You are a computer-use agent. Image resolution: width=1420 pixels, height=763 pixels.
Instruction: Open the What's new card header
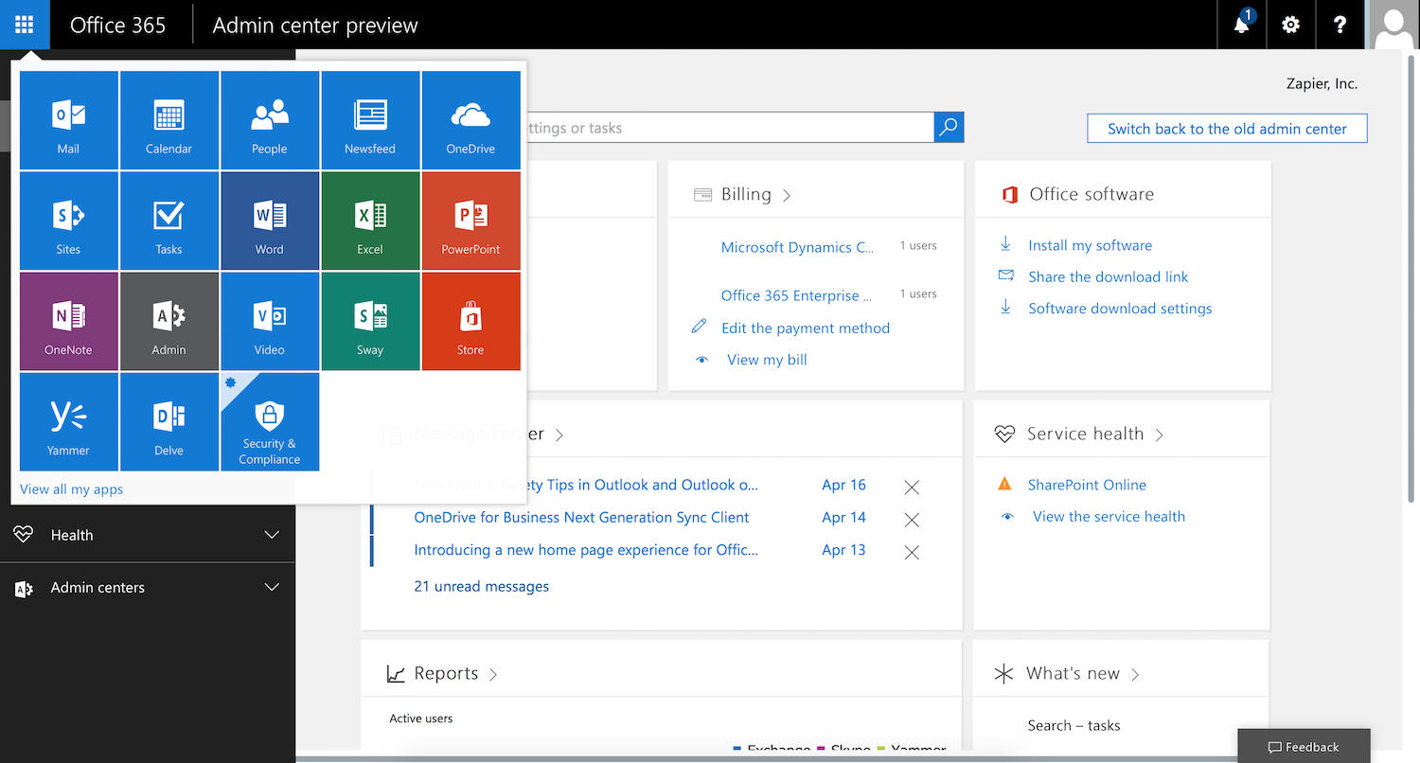1067,673
